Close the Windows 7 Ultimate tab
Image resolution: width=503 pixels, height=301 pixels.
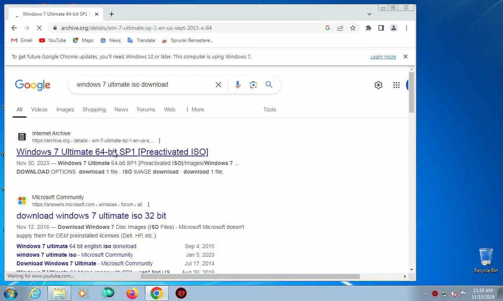pyautogui.click(x=97, y=14)
